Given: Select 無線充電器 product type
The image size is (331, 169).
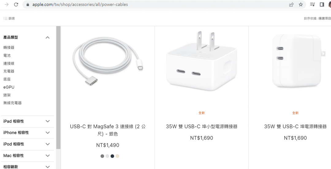Looking at the screenshot, I should [13, 103].
